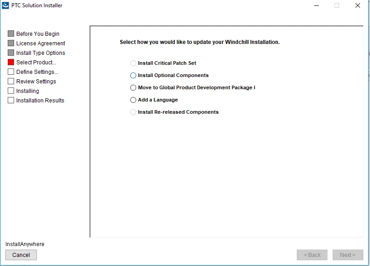This screenshot has width=370, height=266.
Task: Click the Installing step marker box
Action: [11, 91]
